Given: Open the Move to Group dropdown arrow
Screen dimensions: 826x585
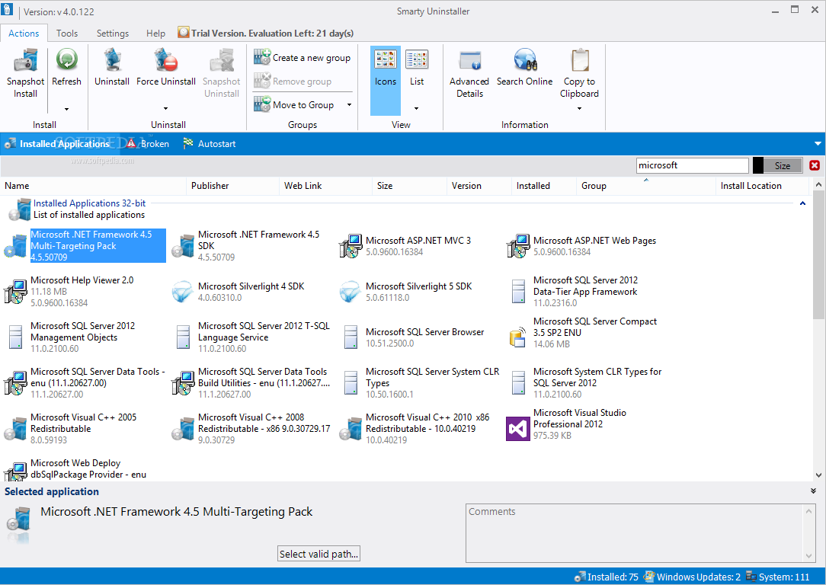Looking at the screenshot, I should tap(349, 105).
